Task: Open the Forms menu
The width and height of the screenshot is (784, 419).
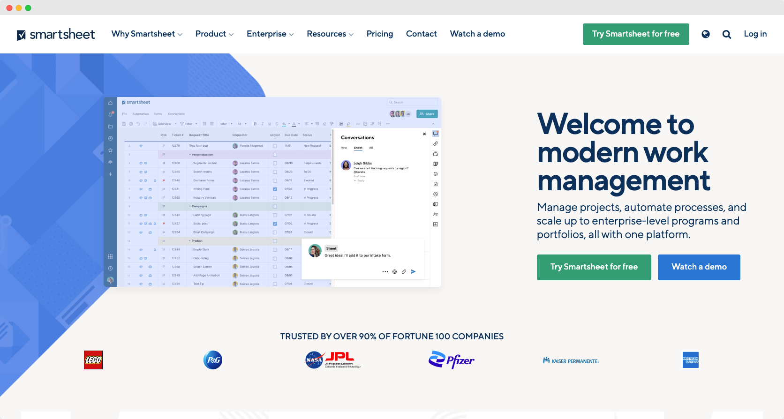Action: click(x=158, y=114)
